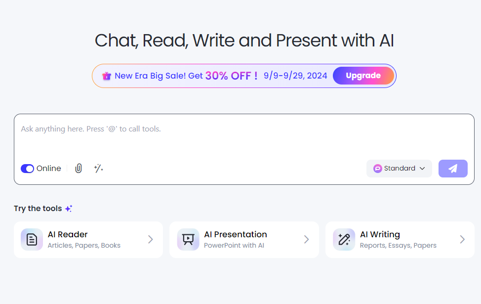Open the AI Reader tool card title
The image size is (481, 304).
pos(68,234)
